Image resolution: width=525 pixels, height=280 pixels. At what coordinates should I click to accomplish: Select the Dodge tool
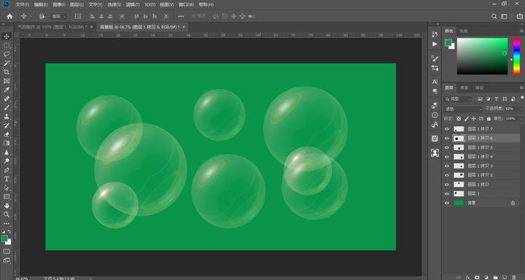click(7, 161)
